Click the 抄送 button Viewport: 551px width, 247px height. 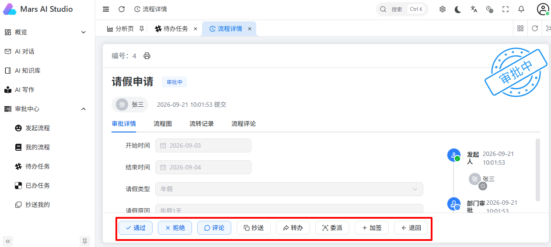pos(254,228)
